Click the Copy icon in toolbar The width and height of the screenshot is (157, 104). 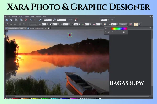pyautogui.click(x=16, y=20)
